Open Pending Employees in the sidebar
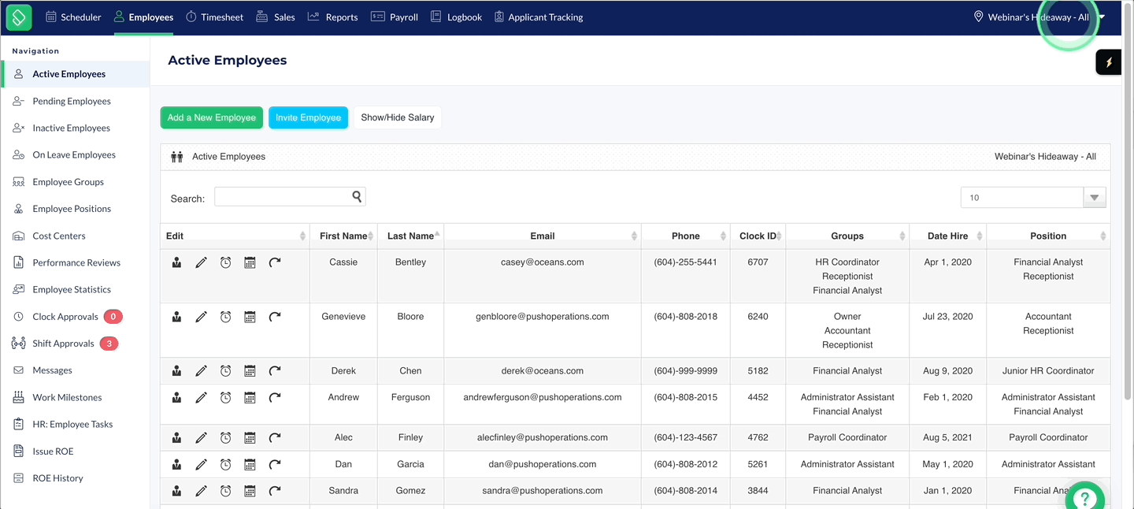1134x509 pixels. click(x=72, y=101)
